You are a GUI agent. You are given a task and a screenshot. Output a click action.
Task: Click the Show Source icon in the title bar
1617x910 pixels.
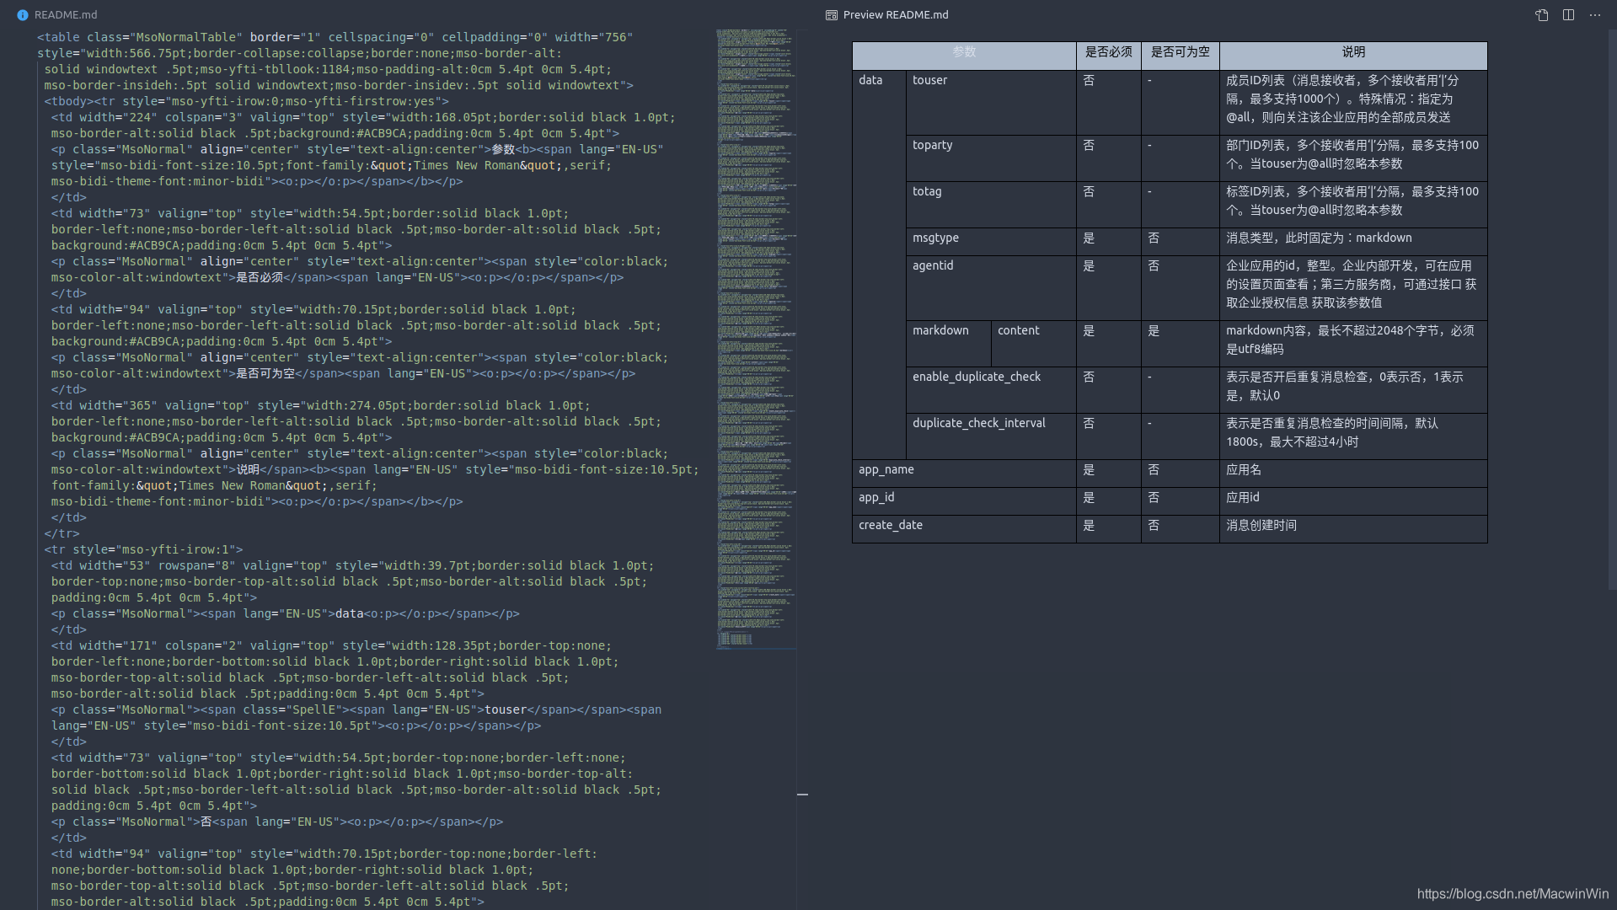pyautogui.click(x=1542, y=15)
